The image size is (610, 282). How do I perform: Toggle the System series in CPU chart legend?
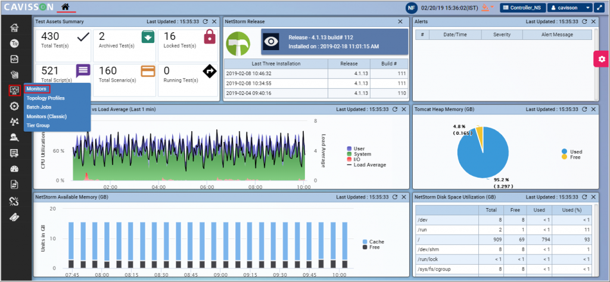(x=359, y=154)
